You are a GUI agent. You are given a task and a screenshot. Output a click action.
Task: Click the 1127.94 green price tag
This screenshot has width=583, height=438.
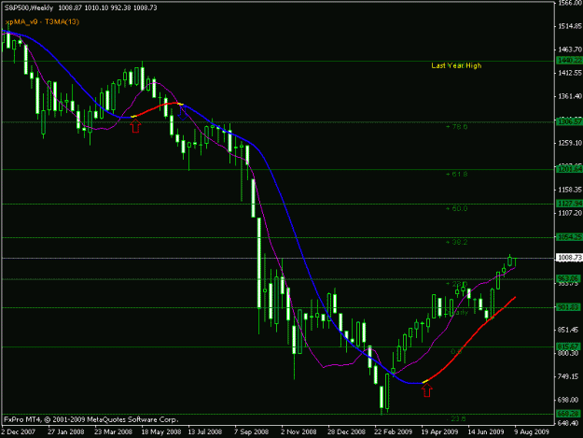pos(569,204)
